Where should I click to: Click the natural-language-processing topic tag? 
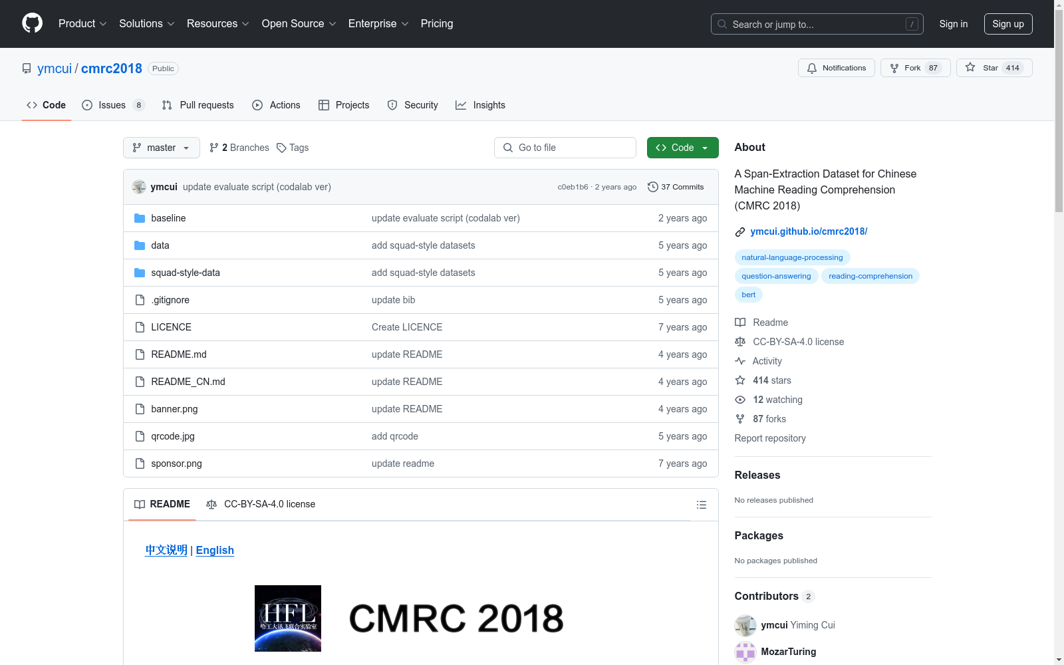[x=792, y=257]
